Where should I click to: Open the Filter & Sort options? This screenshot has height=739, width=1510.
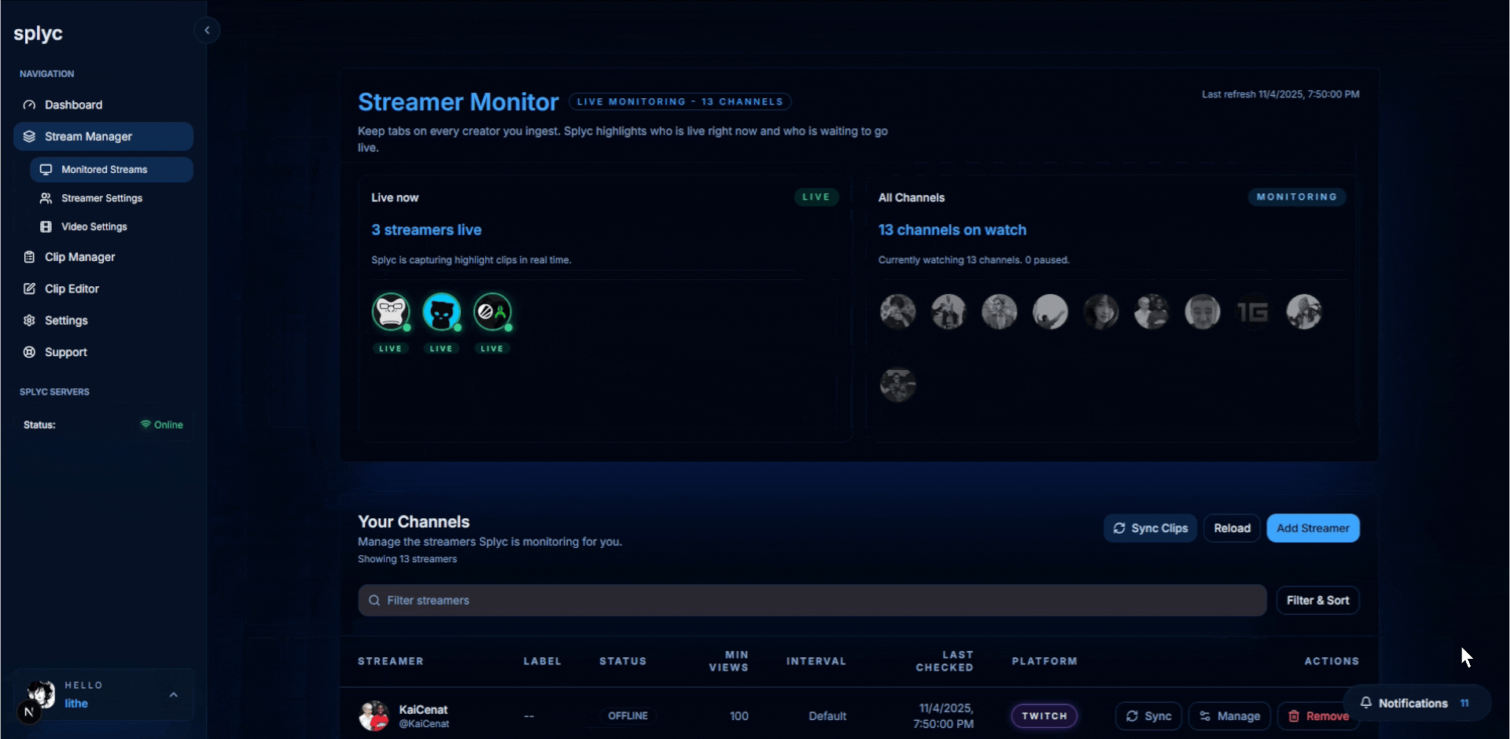click(x=1317, y=600)
